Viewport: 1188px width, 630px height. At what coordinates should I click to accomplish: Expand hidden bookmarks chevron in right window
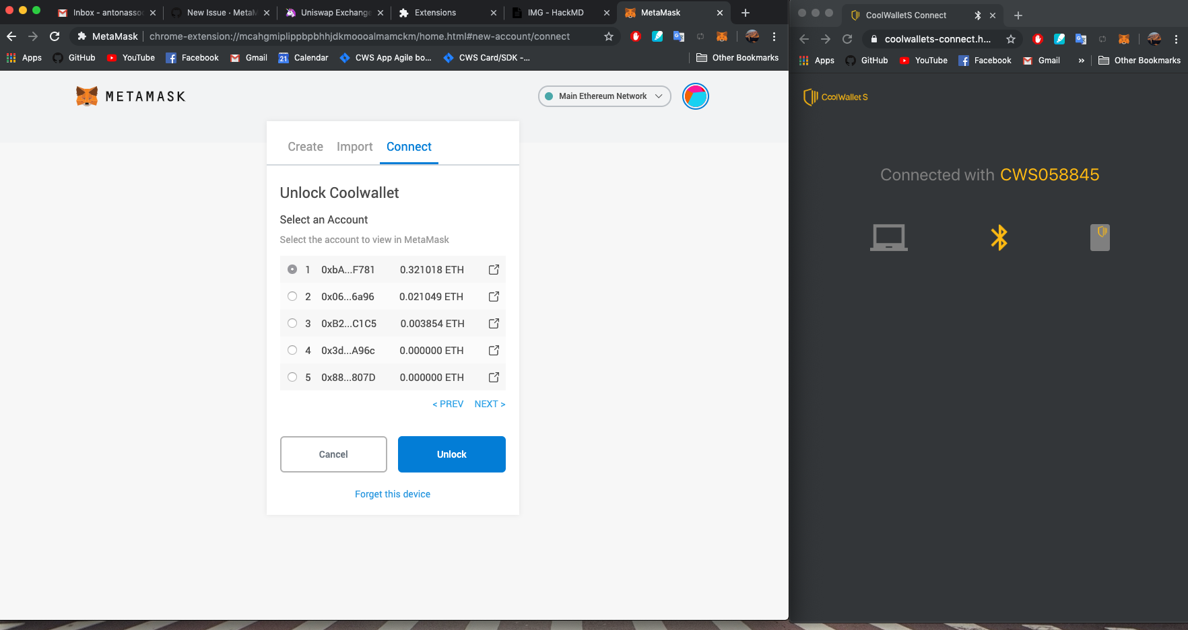[1081, 61]
